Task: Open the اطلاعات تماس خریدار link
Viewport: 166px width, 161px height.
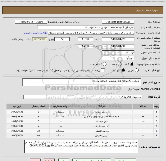Action: pyautogui.click(x=35, y=33)
